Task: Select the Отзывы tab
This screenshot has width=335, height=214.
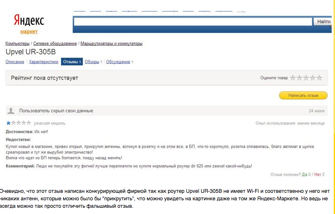Action: pyautogui.click(x=72, y=62)
